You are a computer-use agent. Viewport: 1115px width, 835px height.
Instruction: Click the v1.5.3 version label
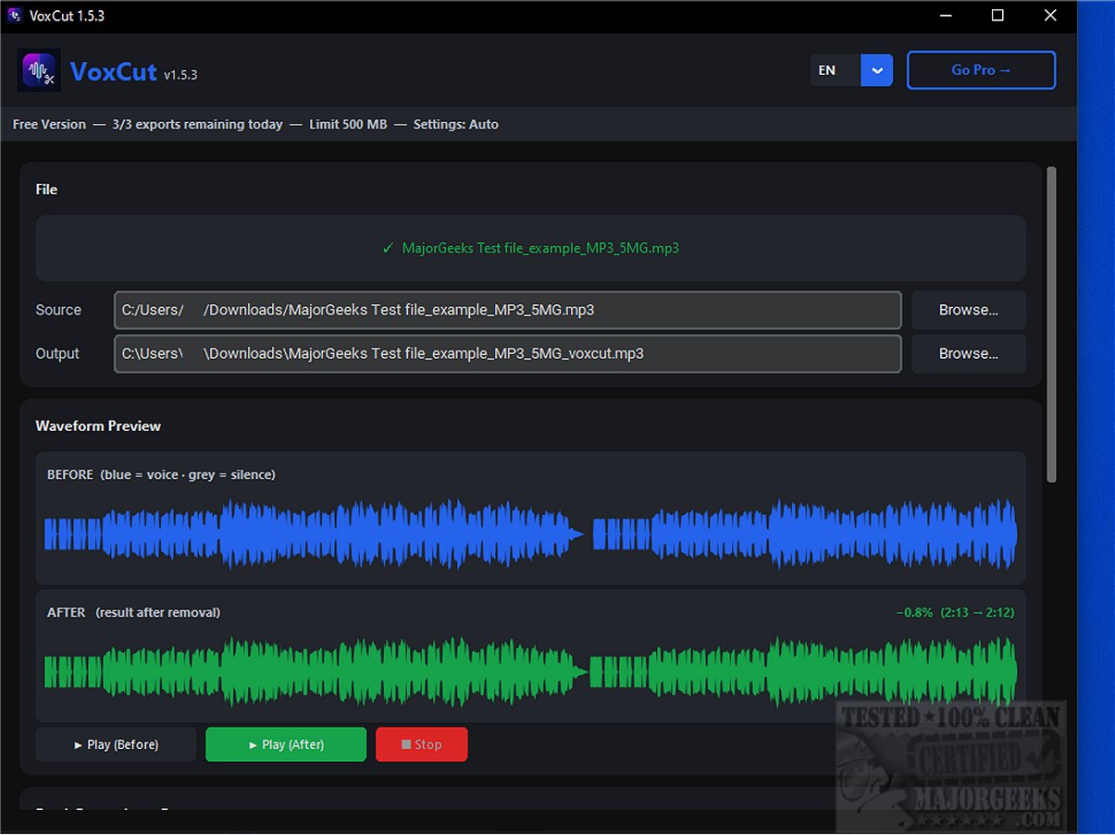(x=180, y=75)
